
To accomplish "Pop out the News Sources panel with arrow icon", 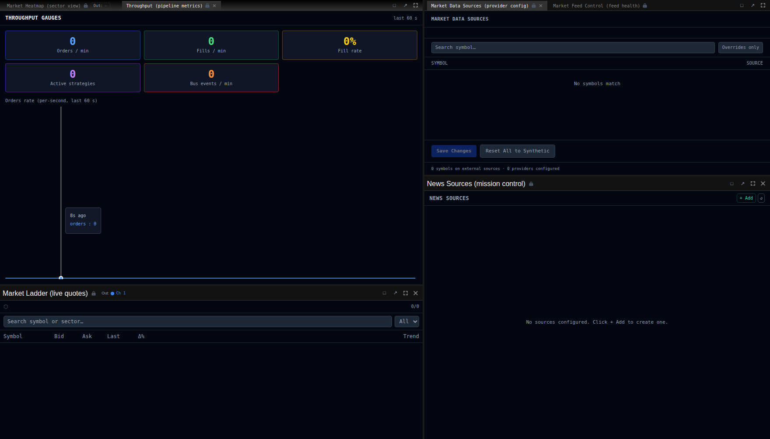I will pyautogui.click(x=742, y=184).
